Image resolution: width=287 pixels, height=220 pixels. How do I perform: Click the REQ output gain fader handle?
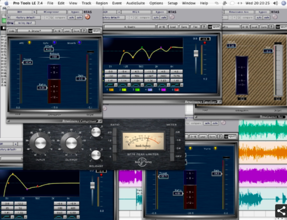click(196, 53)
